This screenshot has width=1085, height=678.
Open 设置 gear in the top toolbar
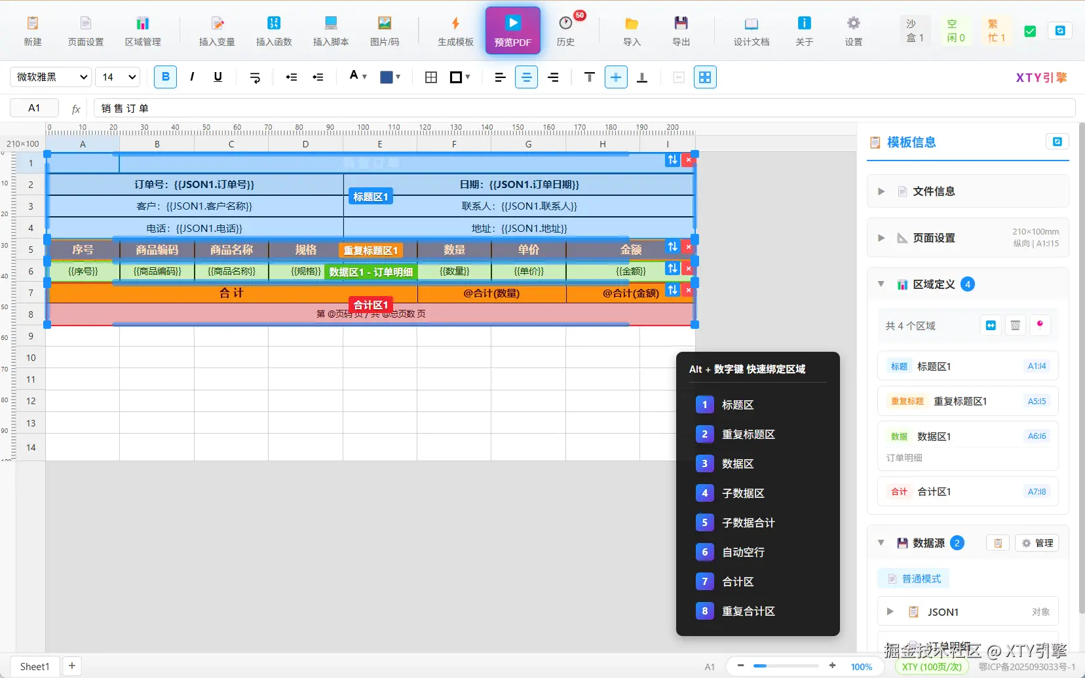(x=854, y=31)
